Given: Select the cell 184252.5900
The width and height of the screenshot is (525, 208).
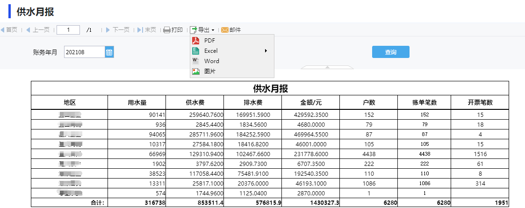Looking at the screenshot, I should [253, 135].
